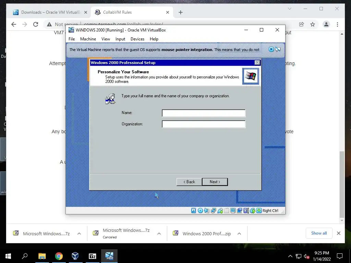Image resolution: width=351 pixels, height=263 pixels.
Task: Expand options for Windows 2000 Prof .zip download
Action: pos(239,234)
